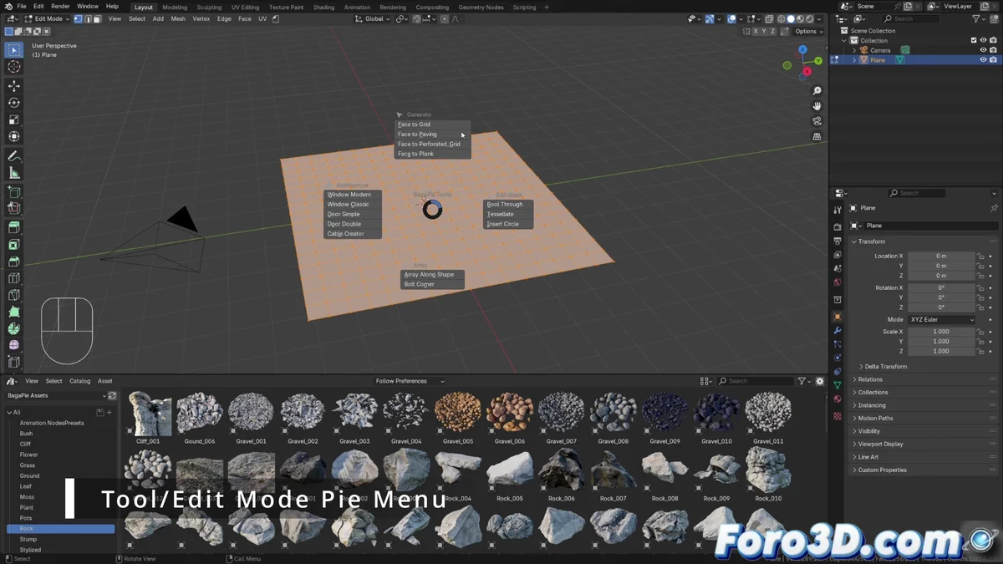
Task: Open the viewport Options dropdown
Action: point(808,31)
